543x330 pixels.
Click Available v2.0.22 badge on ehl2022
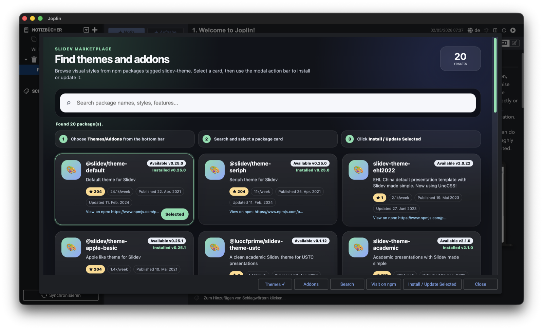(x=454, y=163)
